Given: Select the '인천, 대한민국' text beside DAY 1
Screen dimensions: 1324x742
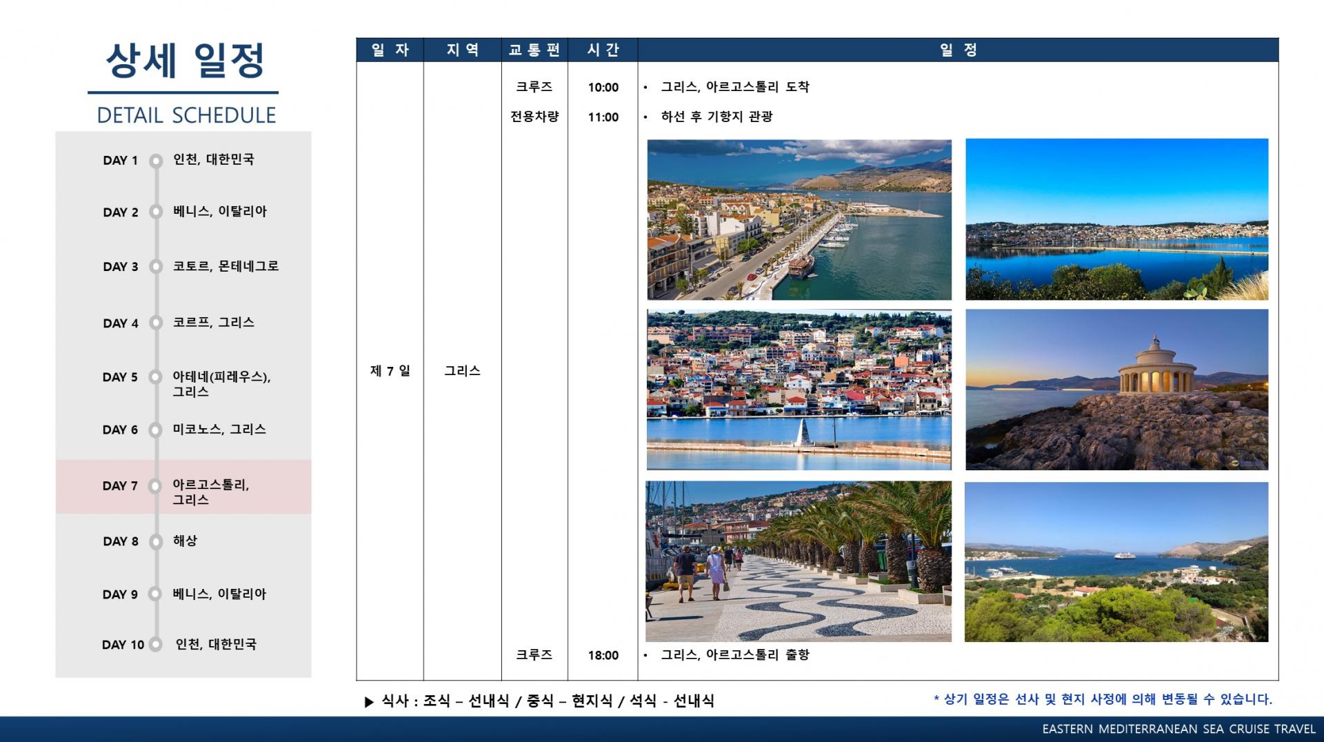Looking at the screenshot, I should [x=214, y=159].
